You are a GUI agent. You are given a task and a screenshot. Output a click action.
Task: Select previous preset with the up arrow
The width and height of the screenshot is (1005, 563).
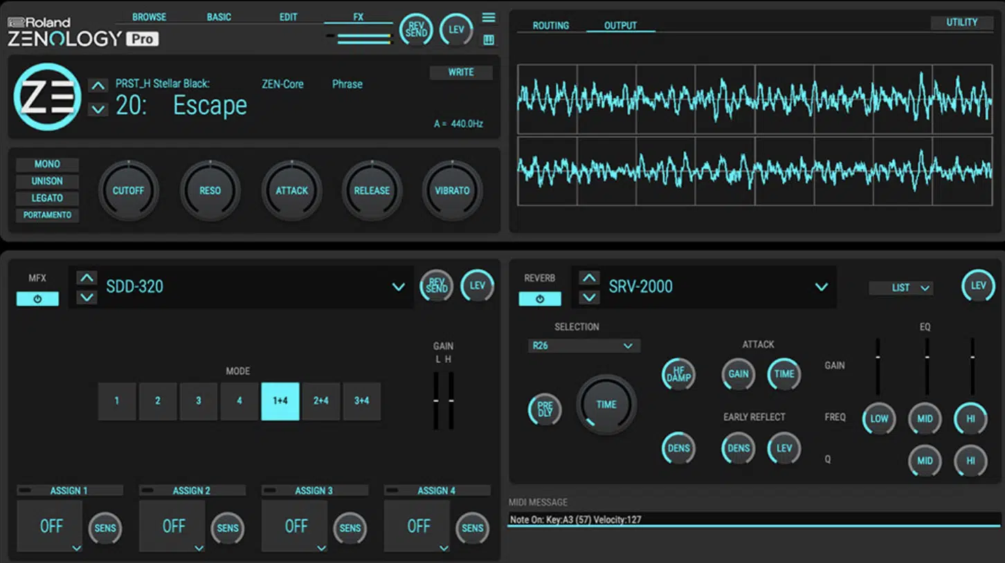(98, 86)
